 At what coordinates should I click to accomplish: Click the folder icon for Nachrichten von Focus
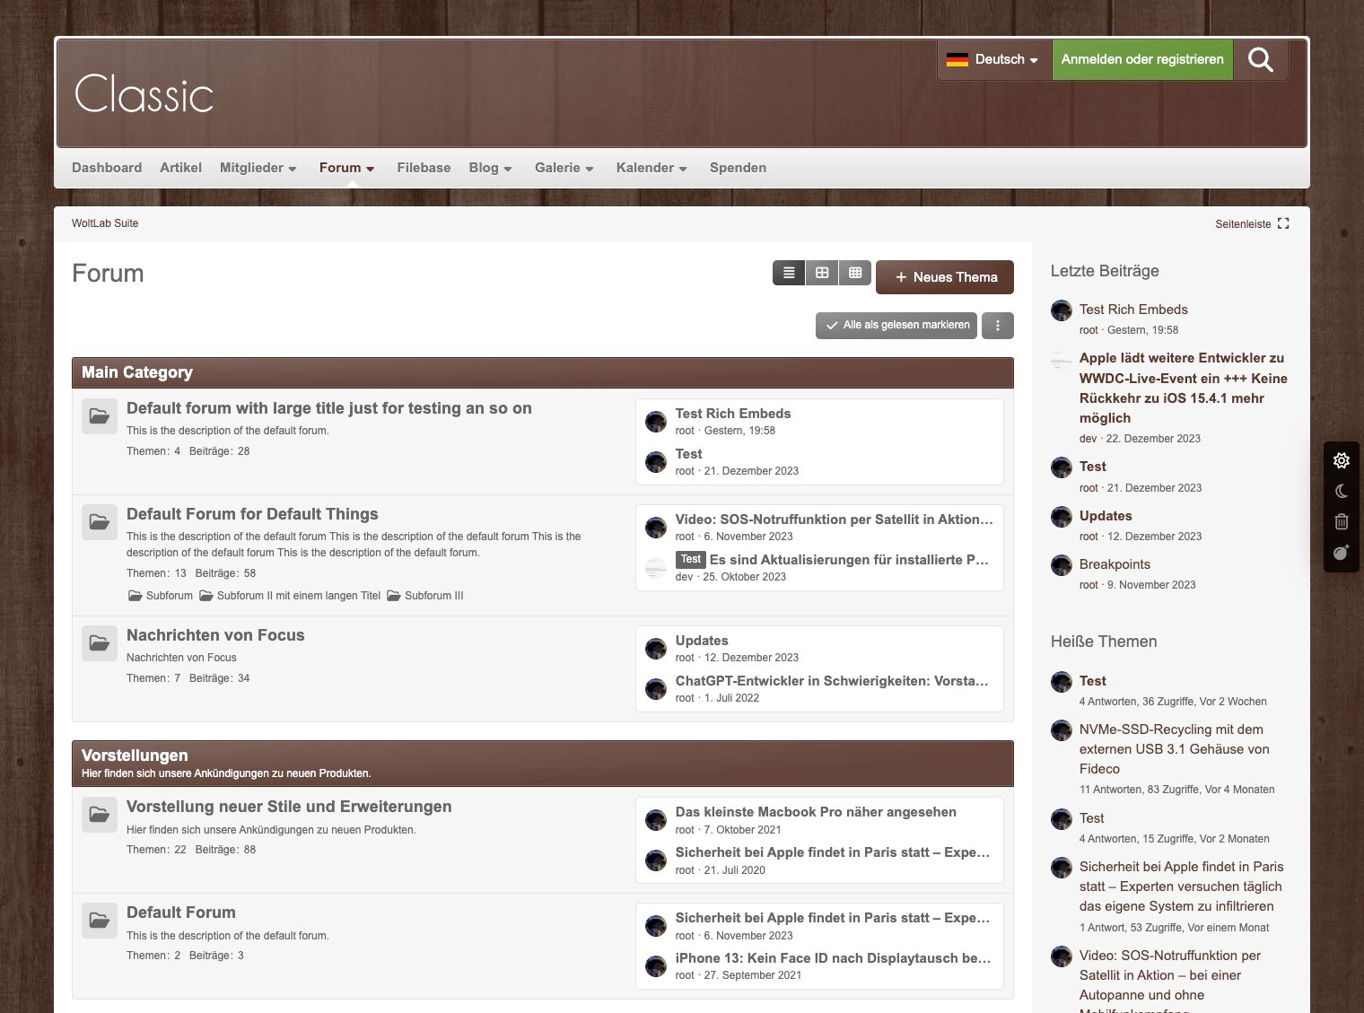pyautogui.click(x=100, y=643)
